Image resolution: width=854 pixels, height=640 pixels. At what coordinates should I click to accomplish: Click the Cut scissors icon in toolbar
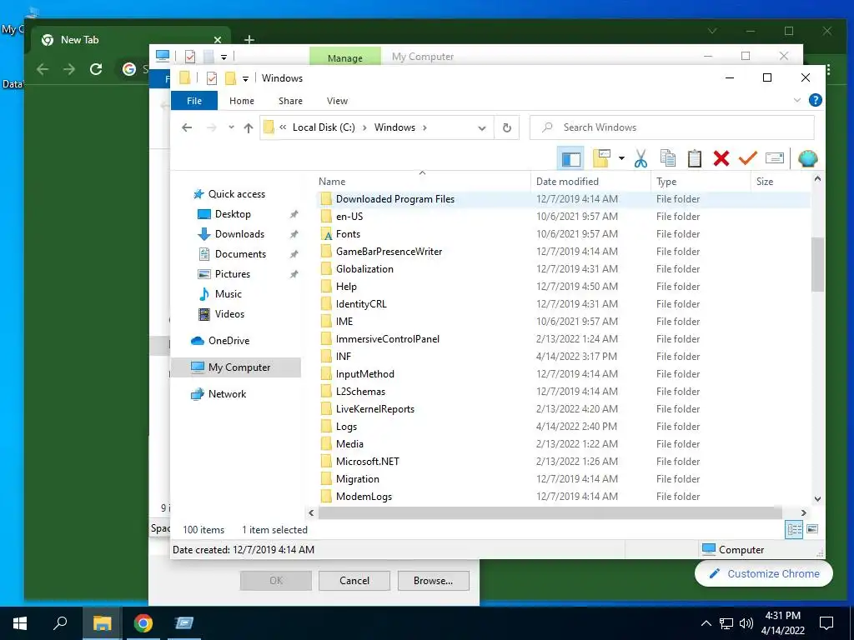click(x=640, y=159)
